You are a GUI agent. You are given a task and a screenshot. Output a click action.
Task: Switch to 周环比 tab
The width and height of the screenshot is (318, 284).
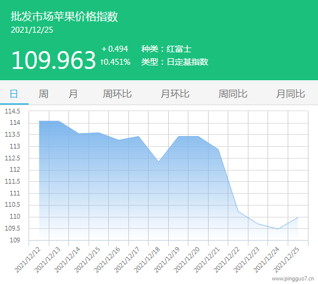coord(117,94)
